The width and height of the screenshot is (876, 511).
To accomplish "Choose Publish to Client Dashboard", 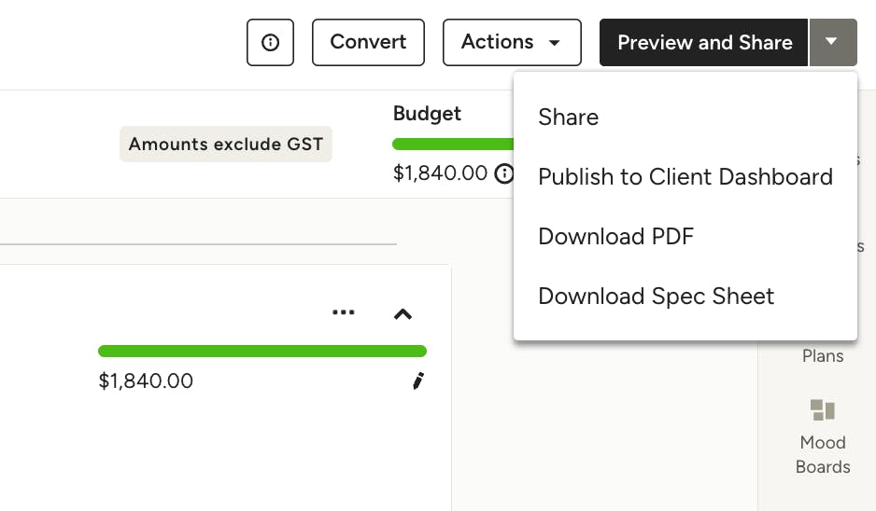I will tap(685, 177).
